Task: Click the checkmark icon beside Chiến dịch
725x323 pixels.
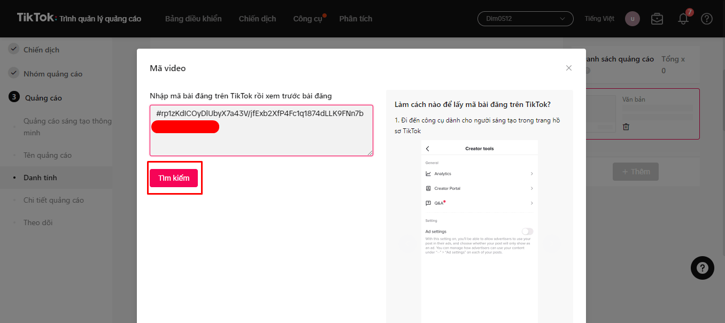Action: pyautogui.click(x=14, y=49)
